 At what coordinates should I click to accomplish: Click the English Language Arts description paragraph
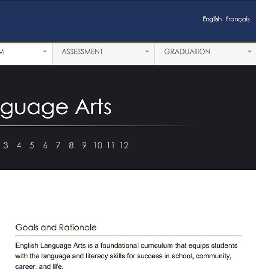(127, 256)
